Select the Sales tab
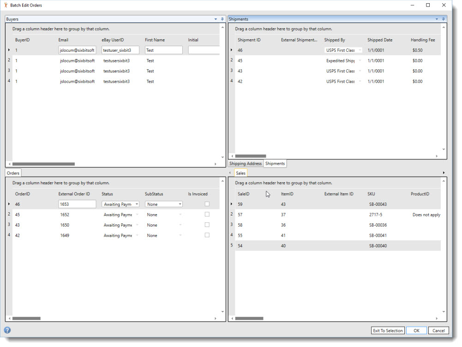 point(240,173)
